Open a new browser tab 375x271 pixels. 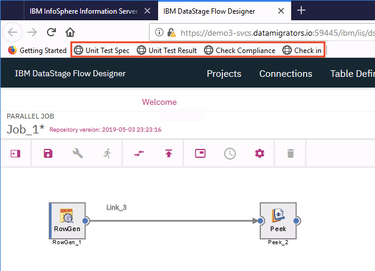[301, 11]
